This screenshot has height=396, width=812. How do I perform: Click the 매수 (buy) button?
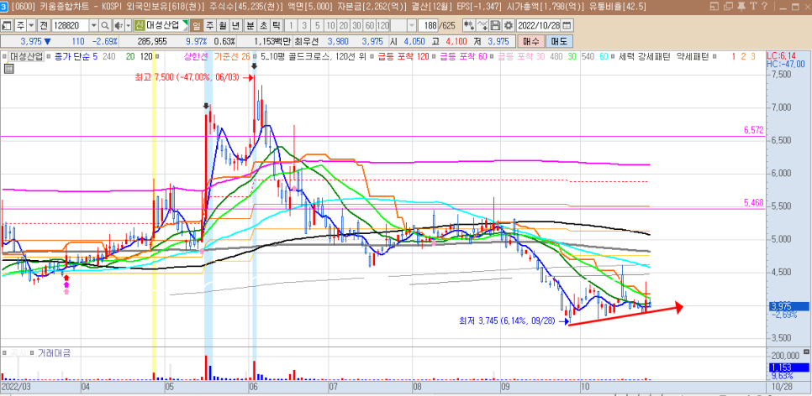pos(530,41)
